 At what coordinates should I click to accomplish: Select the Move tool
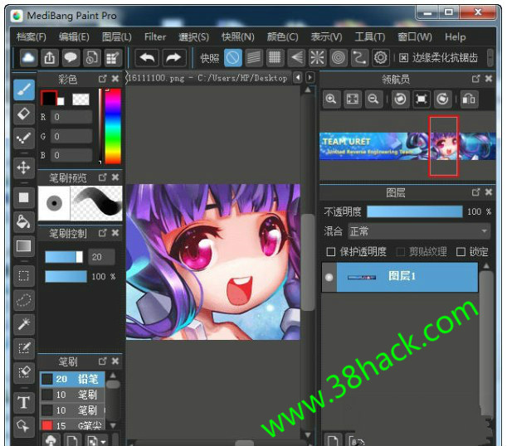(24, 168)
